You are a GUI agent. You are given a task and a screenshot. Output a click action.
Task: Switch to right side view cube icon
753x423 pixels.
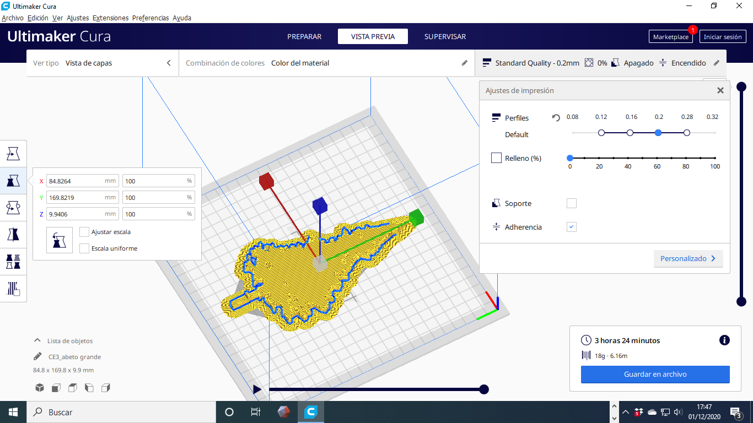point(106,388)
